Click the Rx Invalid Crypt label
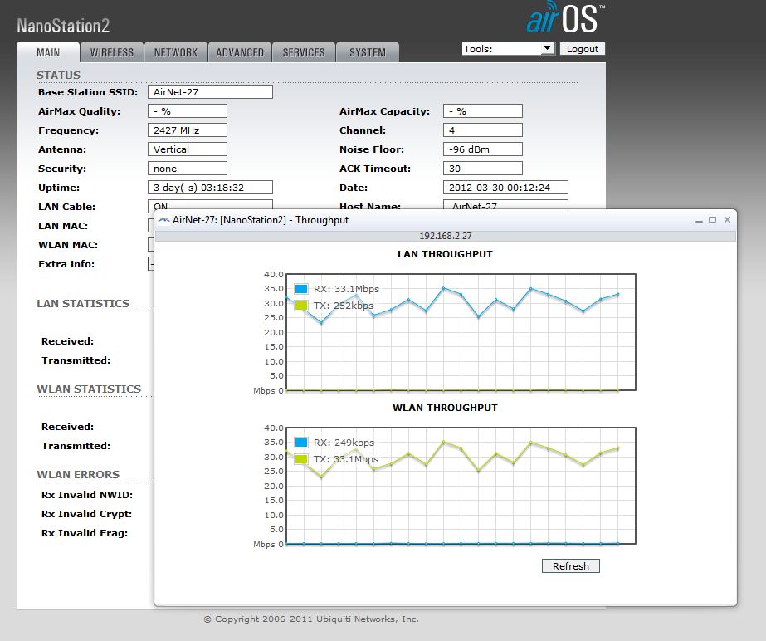Viewport: 766px width, 641px height. click(86, 514)
